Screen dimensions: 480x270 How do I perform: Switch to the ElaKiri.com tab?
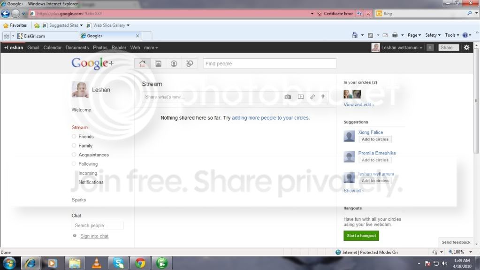[47, 36]
